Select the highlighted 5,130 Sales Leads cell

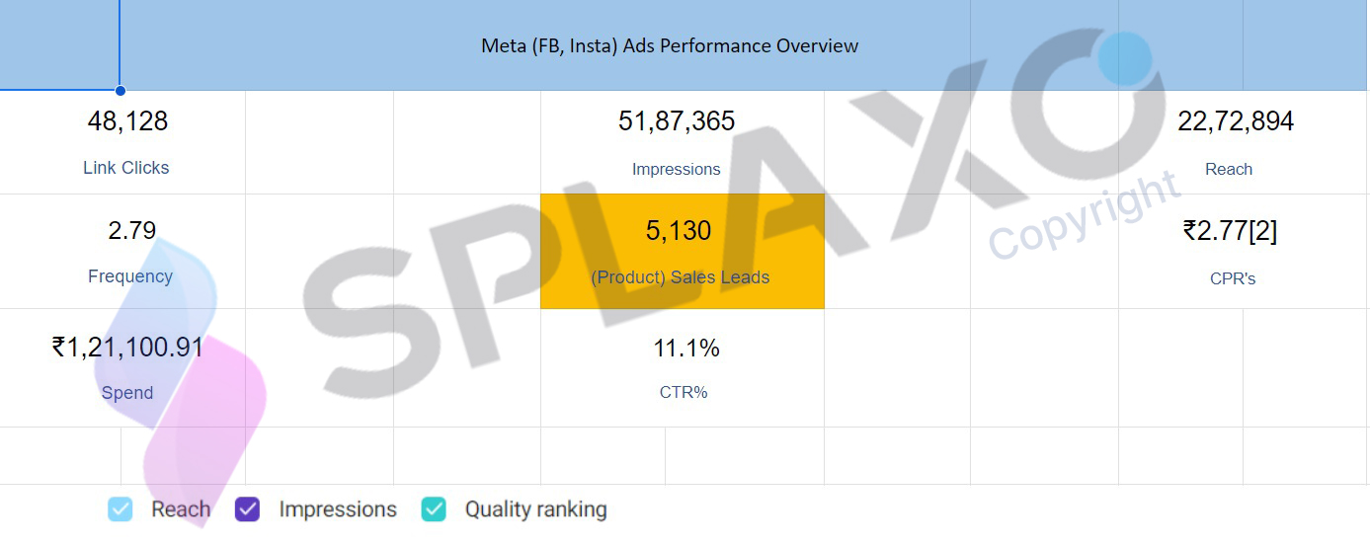(683, 251)
